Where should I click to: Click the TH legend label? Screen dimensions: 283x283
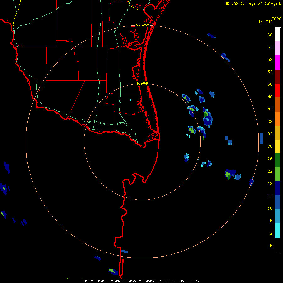270,246
